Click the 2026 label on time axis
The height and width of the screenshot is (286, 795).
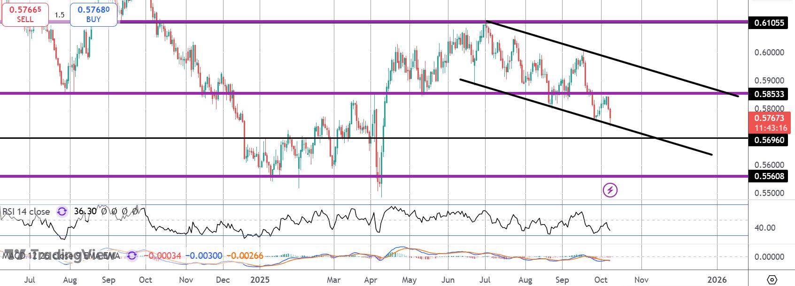click(x=717, y=280)
